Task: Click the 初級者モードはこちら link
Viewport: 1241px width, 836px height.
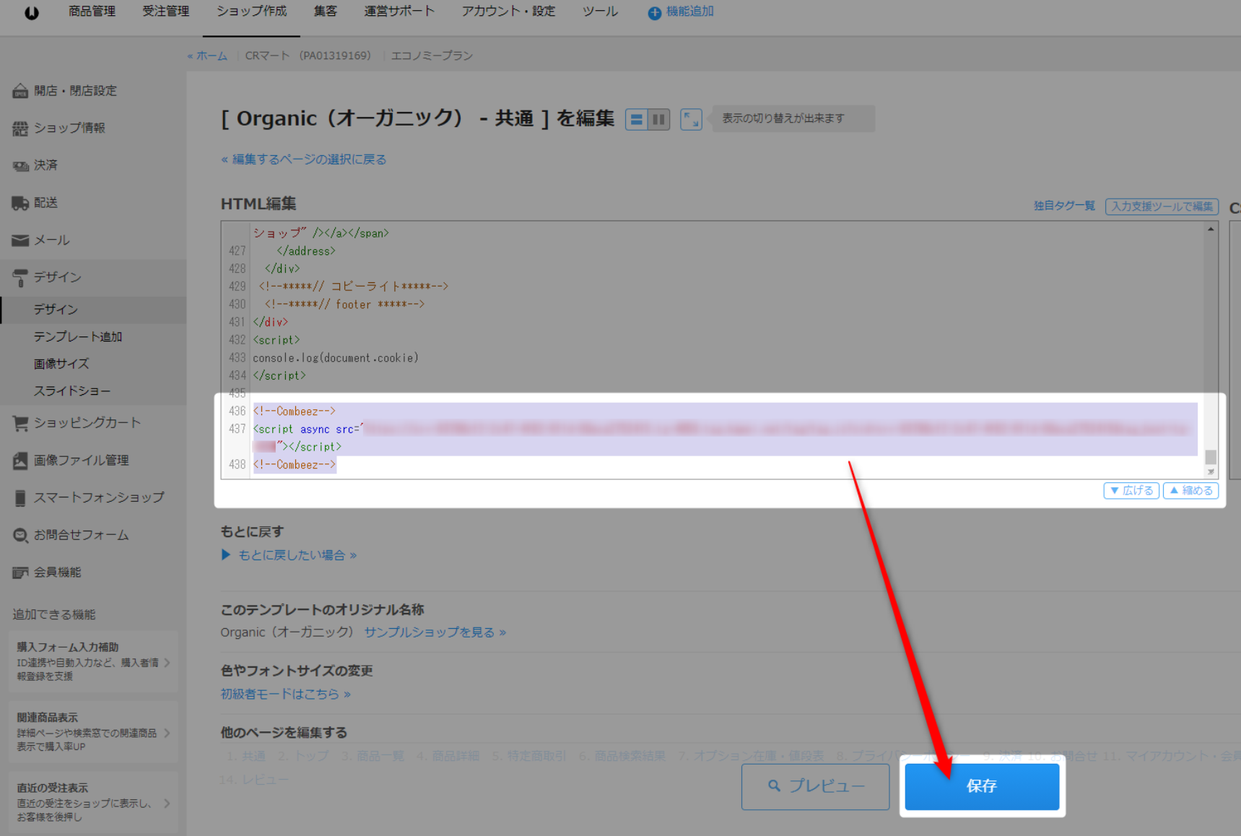Action: click(x=286, y=695)
